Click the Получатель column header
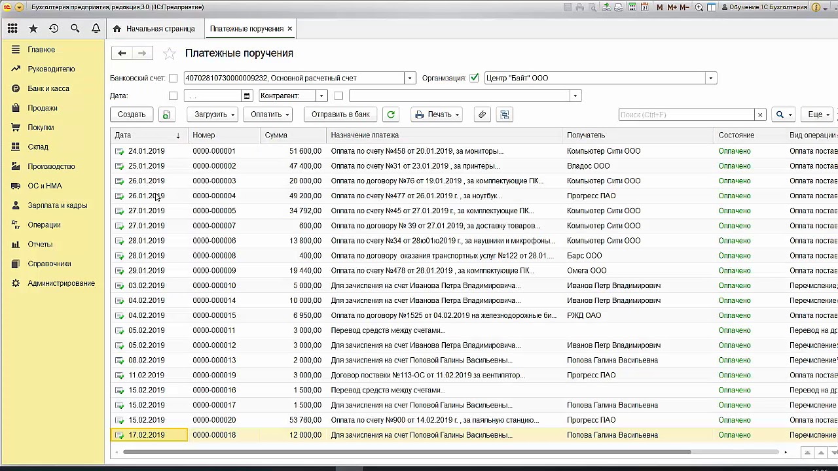Image resolution: width=838 pixels, height=471 pixels. pyautogui.click(x=638, y=135)
